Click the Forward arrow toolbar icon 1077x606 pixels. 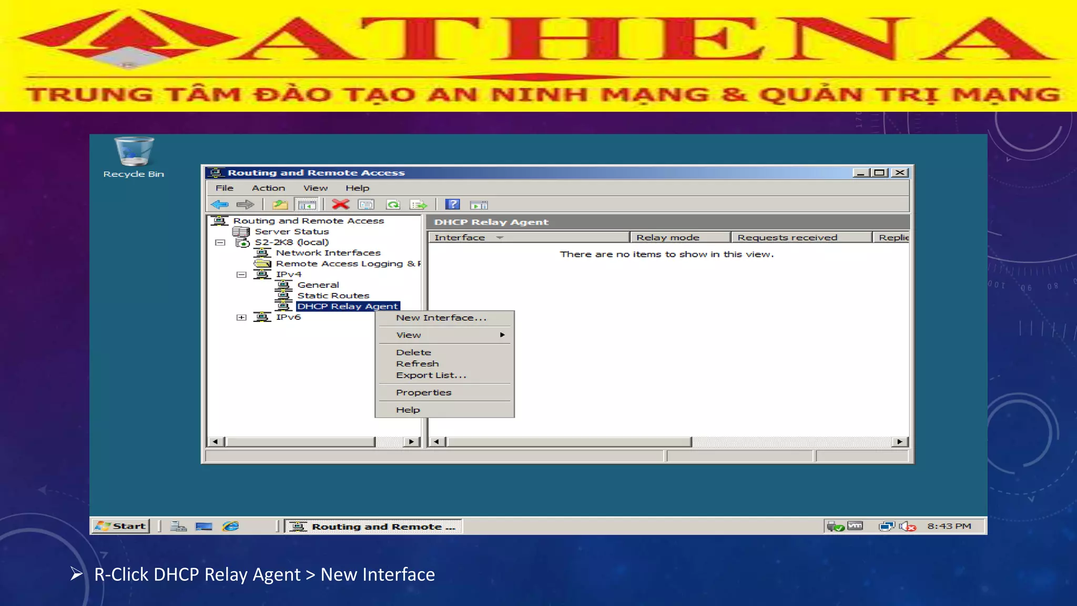coord(245,205)
